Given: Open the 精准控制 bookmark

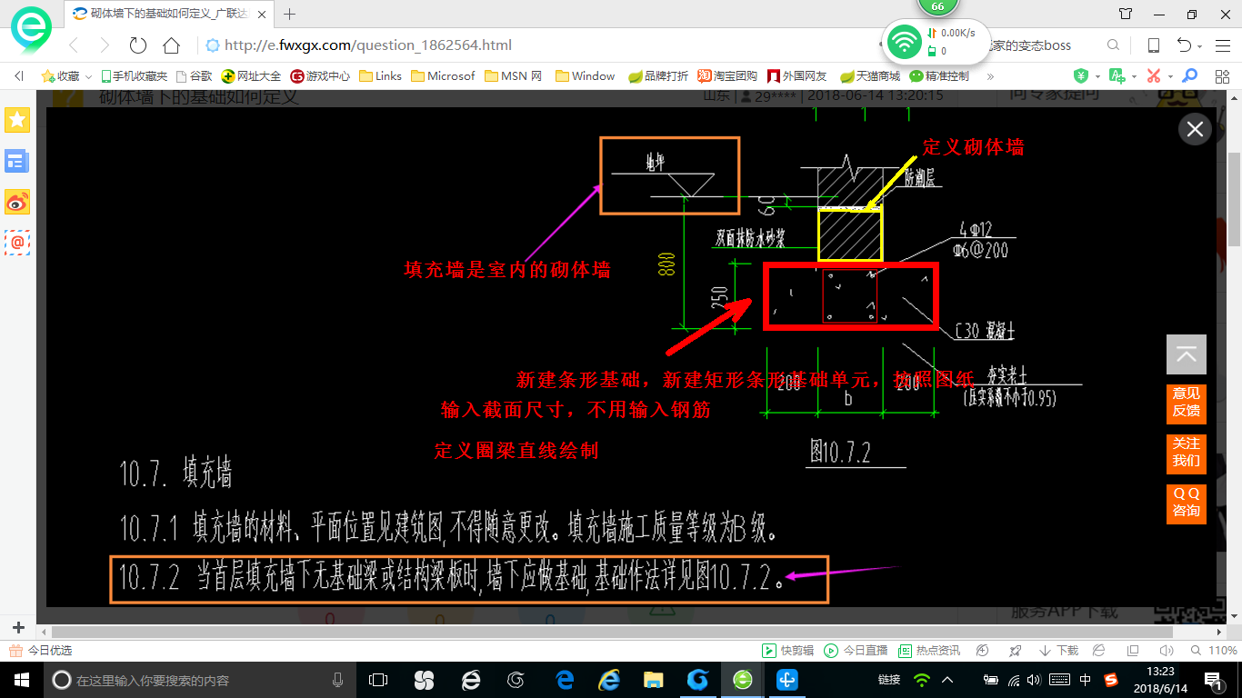Looking at the screenshot, I should 940,76.
